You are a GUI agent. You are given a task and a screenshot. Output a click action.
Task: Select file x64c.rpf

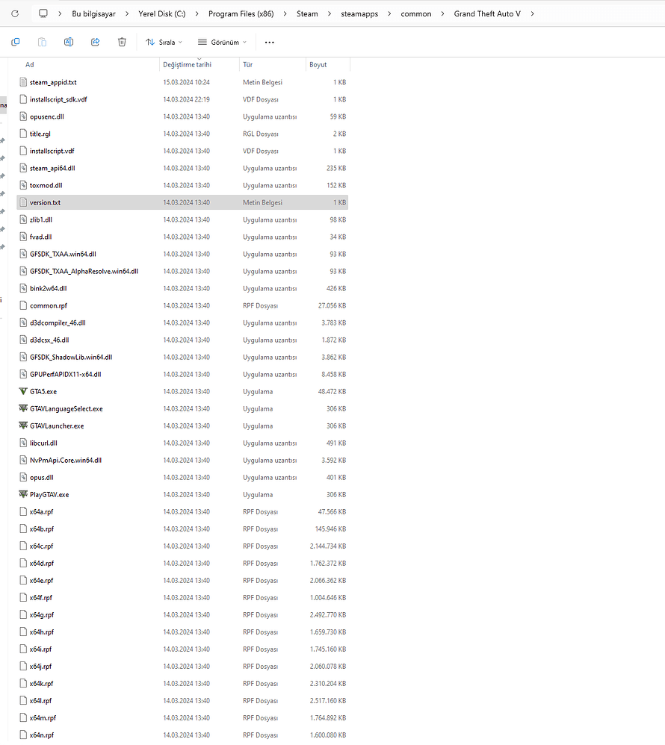coord(182,546)
